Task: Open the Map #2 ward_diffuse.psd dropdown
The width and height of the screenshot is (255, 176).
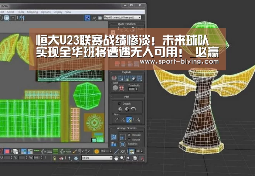Action: click(x=122, y=17)
